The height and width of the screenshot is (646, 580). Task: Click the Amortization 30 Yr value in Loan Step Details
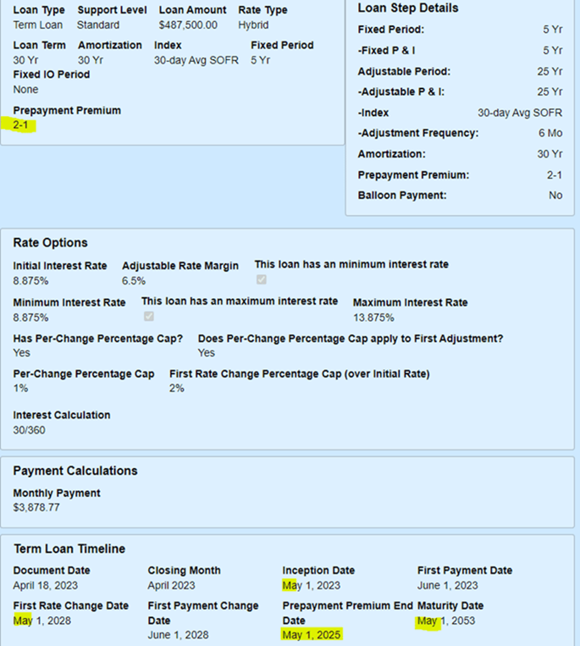[x=550, y=154]
